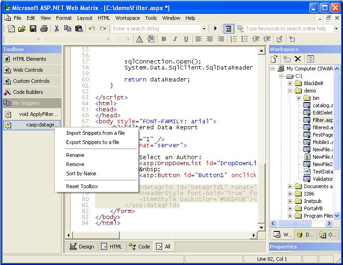The width and height of the screenshot is (343, 265).
Task: Click the New File toolbar icon
Action: tap(11, 29)
